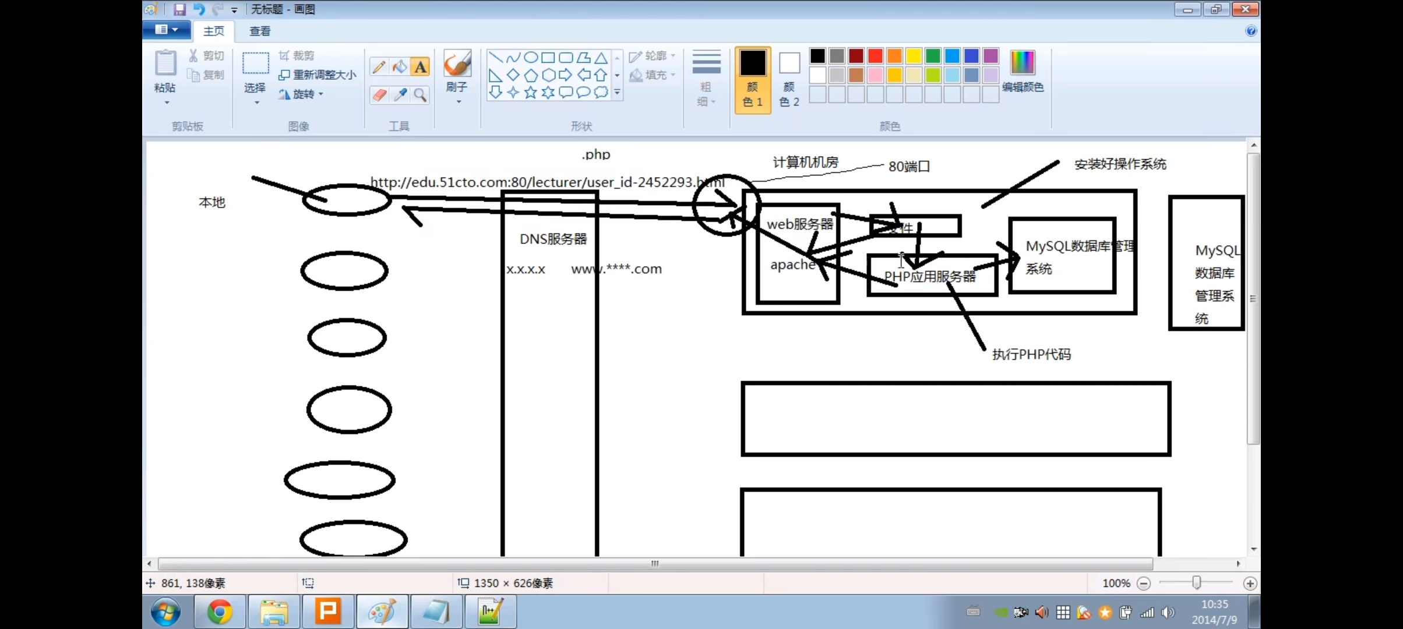Viewport: 1403px width, 629px height.
Task: Expand the Rotate dropdown menu
Action: [320, 94]
